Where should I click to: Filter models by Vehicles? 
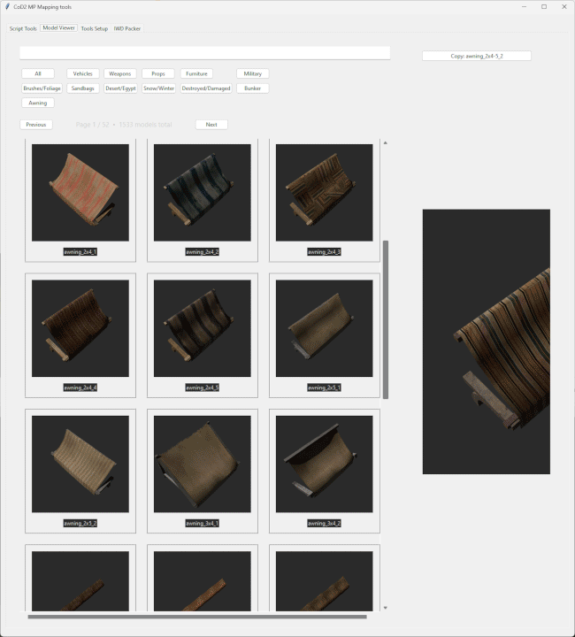click(x=83, y=73)
